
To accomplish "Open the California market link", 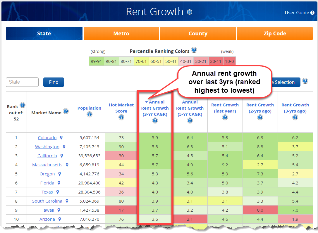I will 47,156.
